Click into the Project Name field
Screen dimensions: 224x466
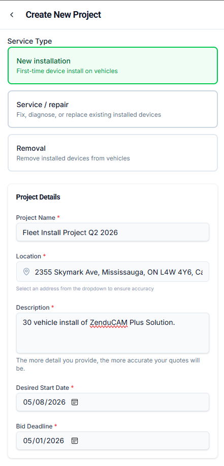112,232
